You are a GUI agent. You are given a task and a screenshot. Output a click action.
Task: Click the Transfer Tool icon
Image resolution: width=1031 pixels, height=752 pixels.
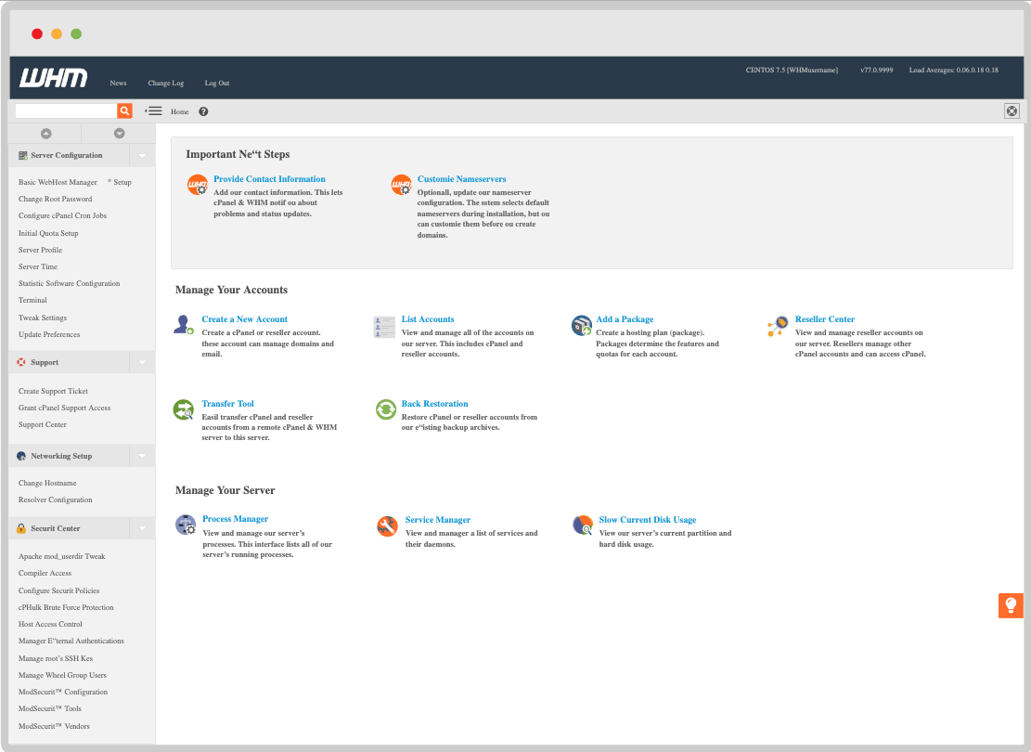pos(184,409)
